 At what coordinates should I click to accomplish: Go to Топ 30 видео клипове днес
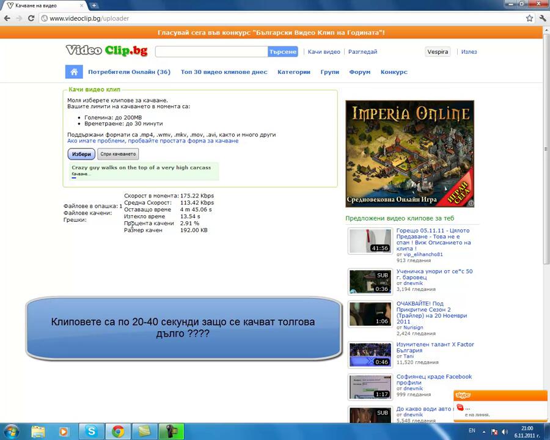point(224,72)
